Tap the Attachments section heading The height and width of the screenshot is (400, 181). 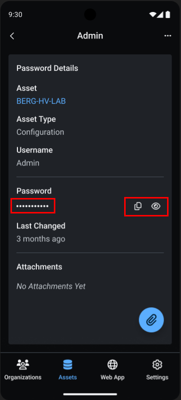click(x=39, y=267)
